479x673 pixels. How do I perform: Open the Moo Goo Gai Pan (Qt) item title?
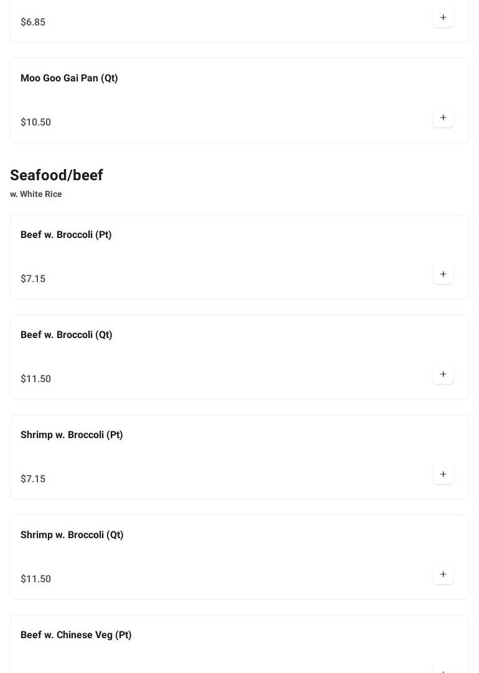point(69,78)
